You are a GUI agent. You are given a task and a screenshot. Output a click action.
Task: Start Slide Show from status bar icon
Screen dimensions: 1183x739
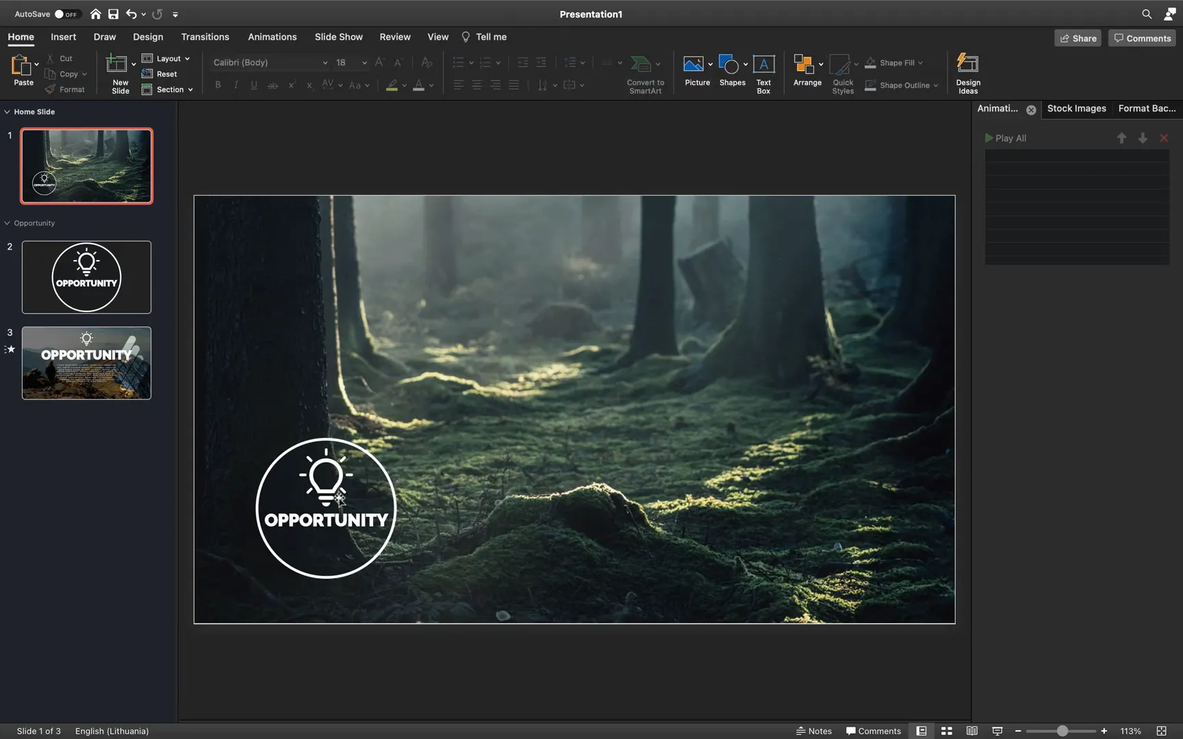point(997,731)
